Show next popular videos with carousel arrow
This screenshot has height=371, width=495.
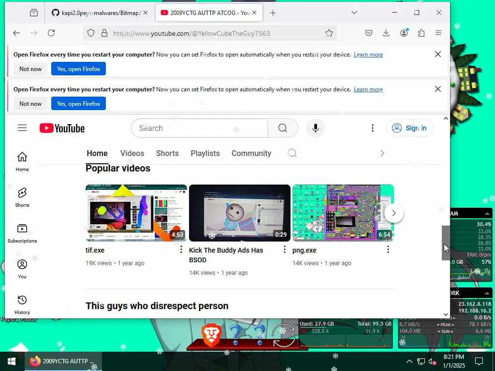tap(394, 213)
